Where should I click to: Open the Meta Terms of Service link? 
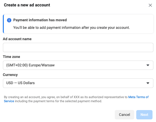[x=138, y=97]
